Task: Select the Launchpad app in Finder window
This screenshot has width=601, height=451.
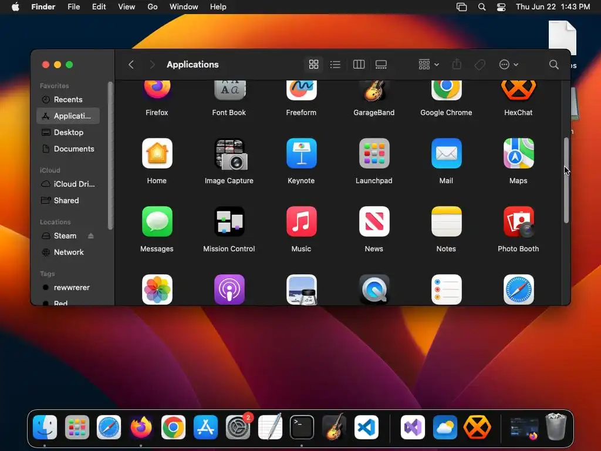Action: pos(374,153)
